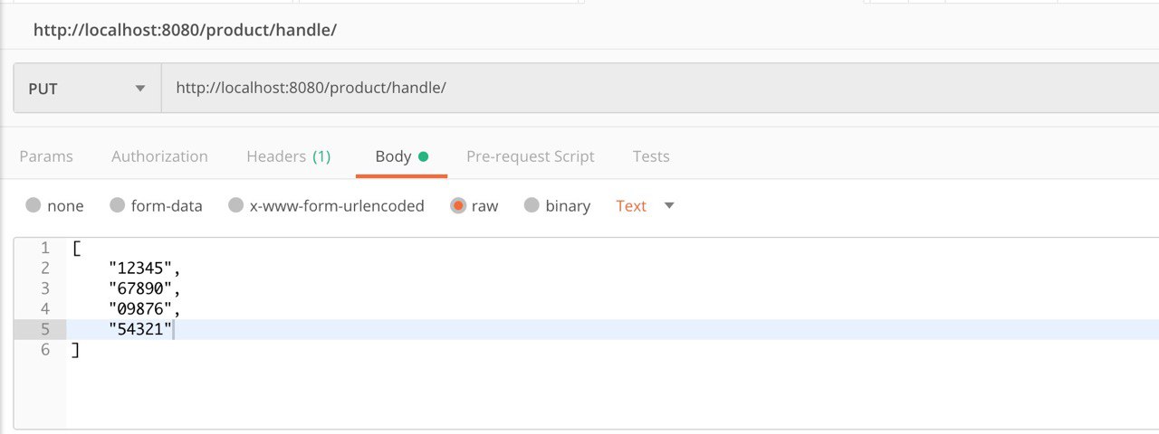Click the green dot indicator on Body tab
This screenshot has height=434, width=1159.
423,156
